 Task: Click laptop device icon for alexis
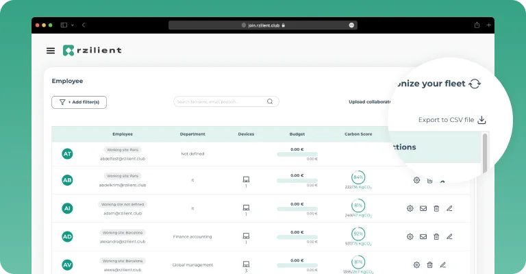click(246, 264)
